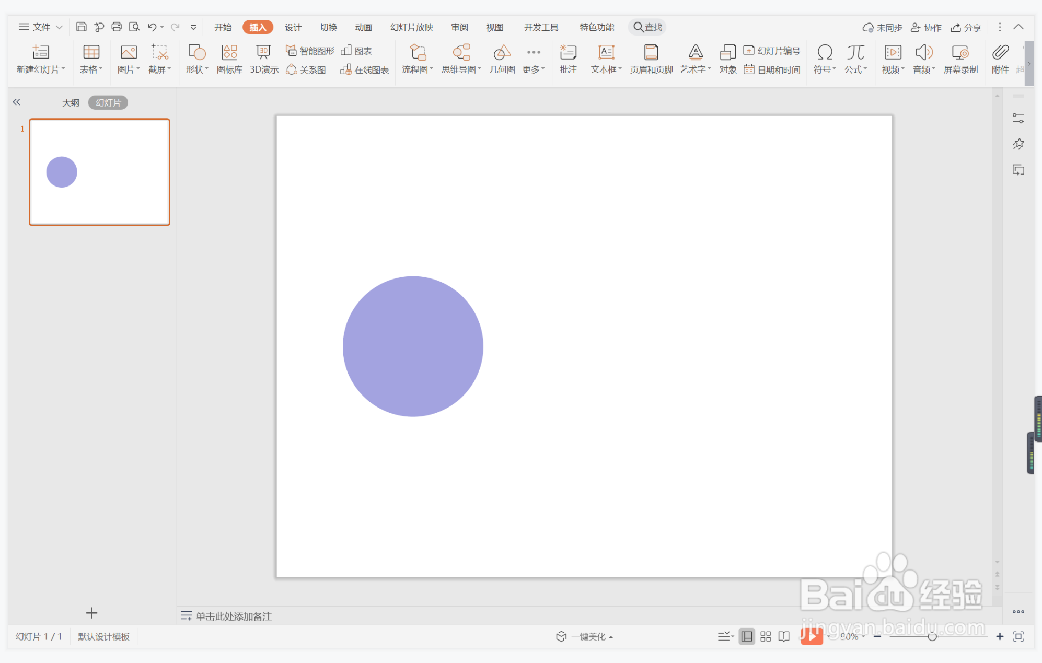Select slide 1 thumbnail in panel
This screenshot has width=1042, height=663.
pos(99,172)
